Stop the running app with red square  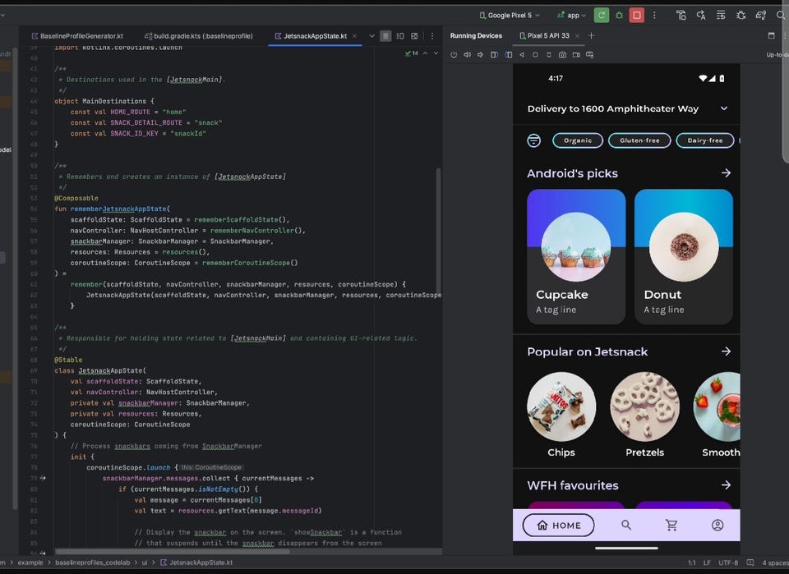click(x=636, y=15)
